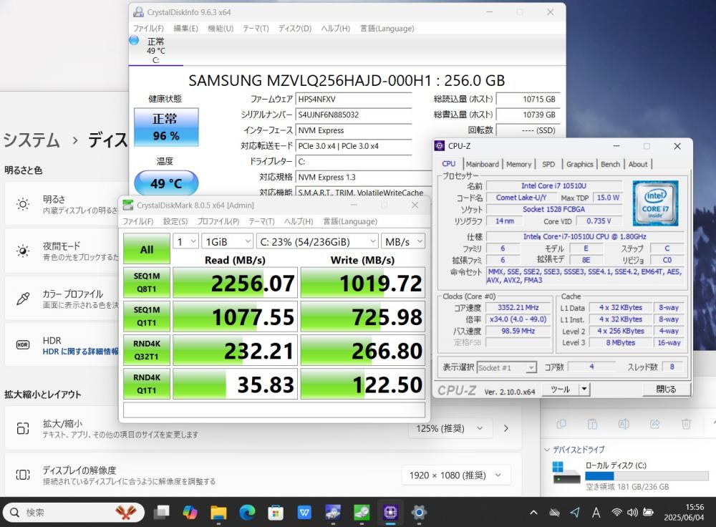Click the システム breadcrumb in Settings
The height and width of the screenshot is (527, 716).
32,140
